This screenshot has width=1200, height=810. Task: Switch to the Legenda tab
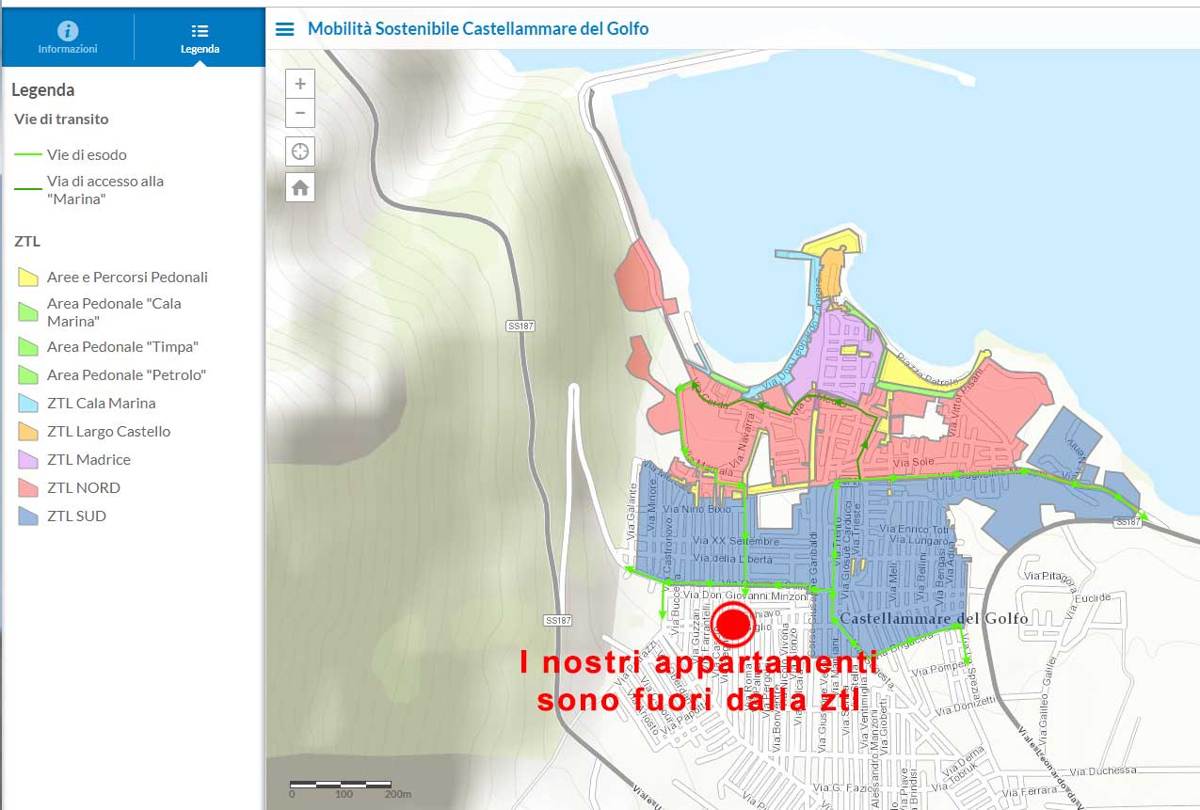coord(200,38)
